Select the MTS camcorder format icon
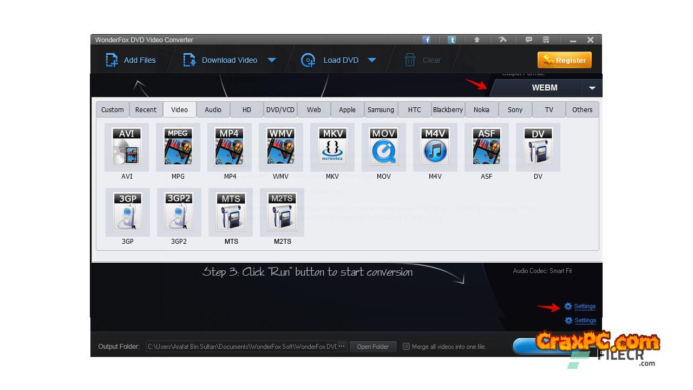The image size is (693, 390). coord(231,212)
